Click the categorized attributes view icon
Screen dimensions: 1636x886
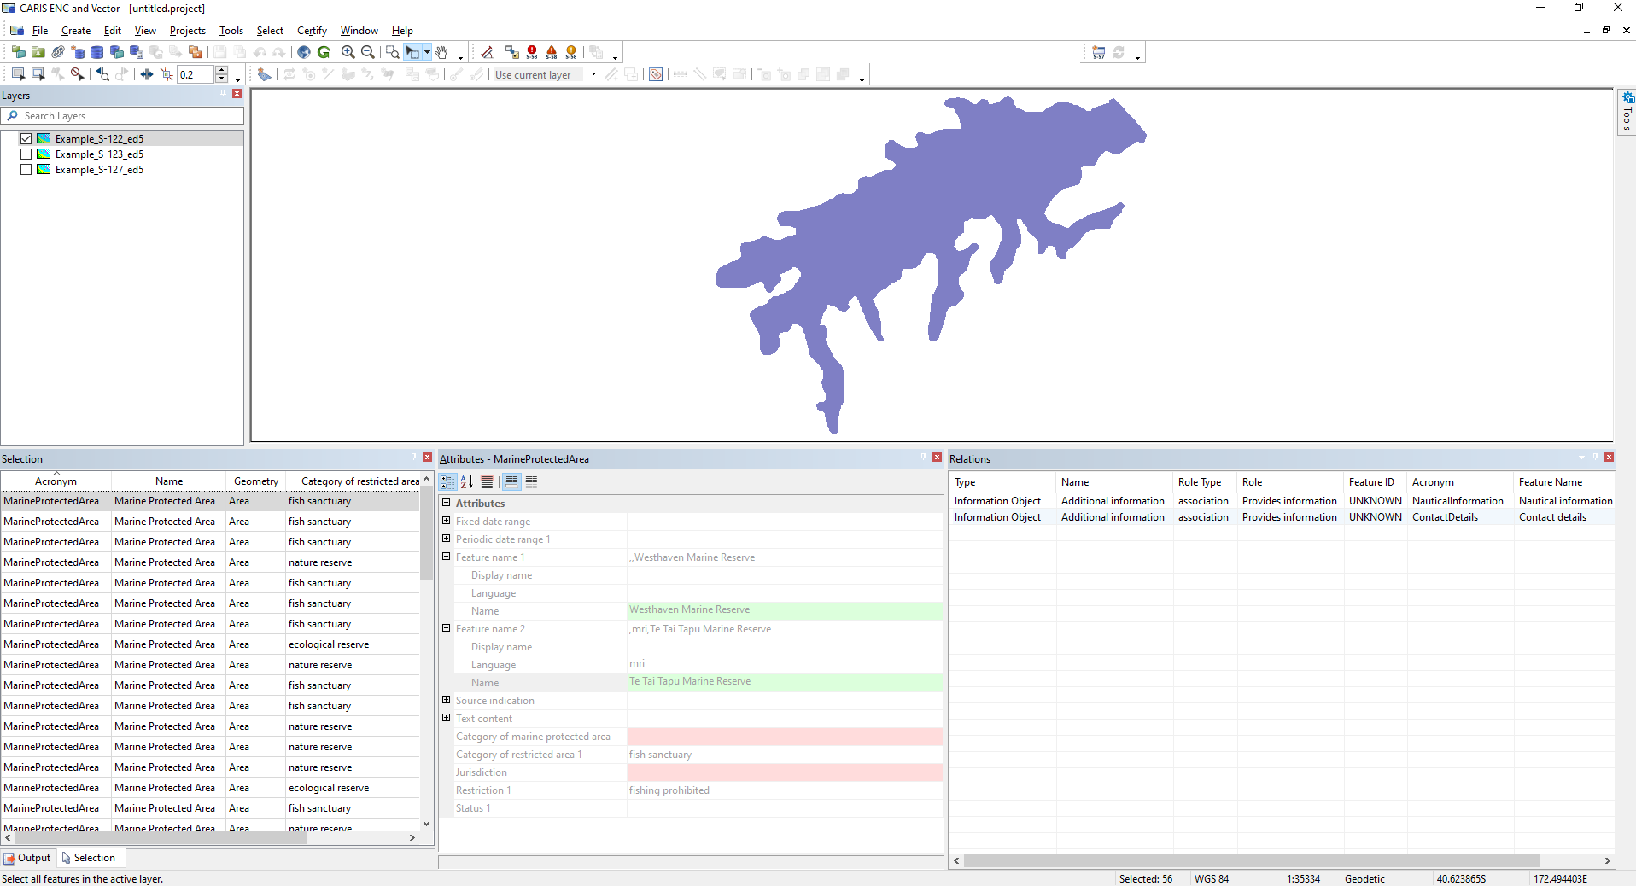point(447,481)
